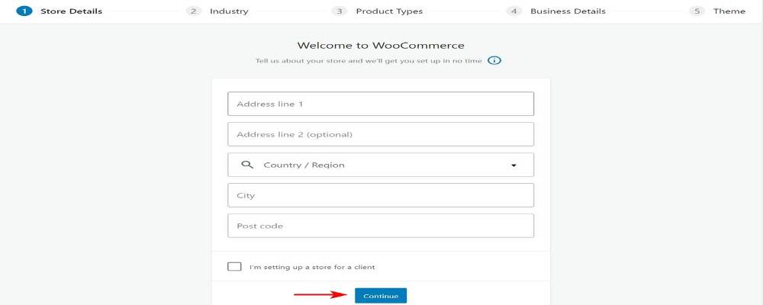
Task: Click the step 3 number badge
Action: click(340, 11)
